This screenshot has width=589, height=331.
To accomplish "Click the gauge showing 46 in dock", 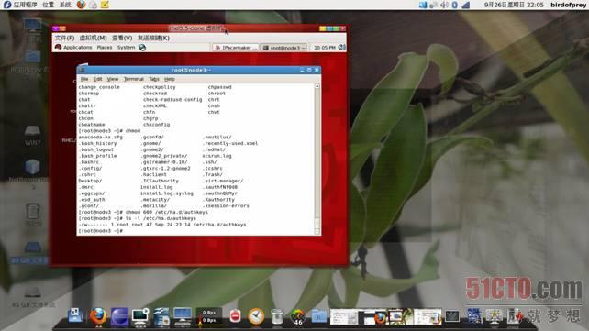I will (298, 316).
